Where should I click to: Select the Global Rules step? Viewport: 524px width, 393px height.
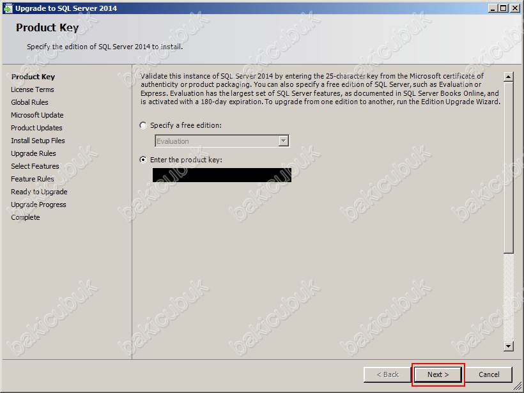(x=29, y=102)
